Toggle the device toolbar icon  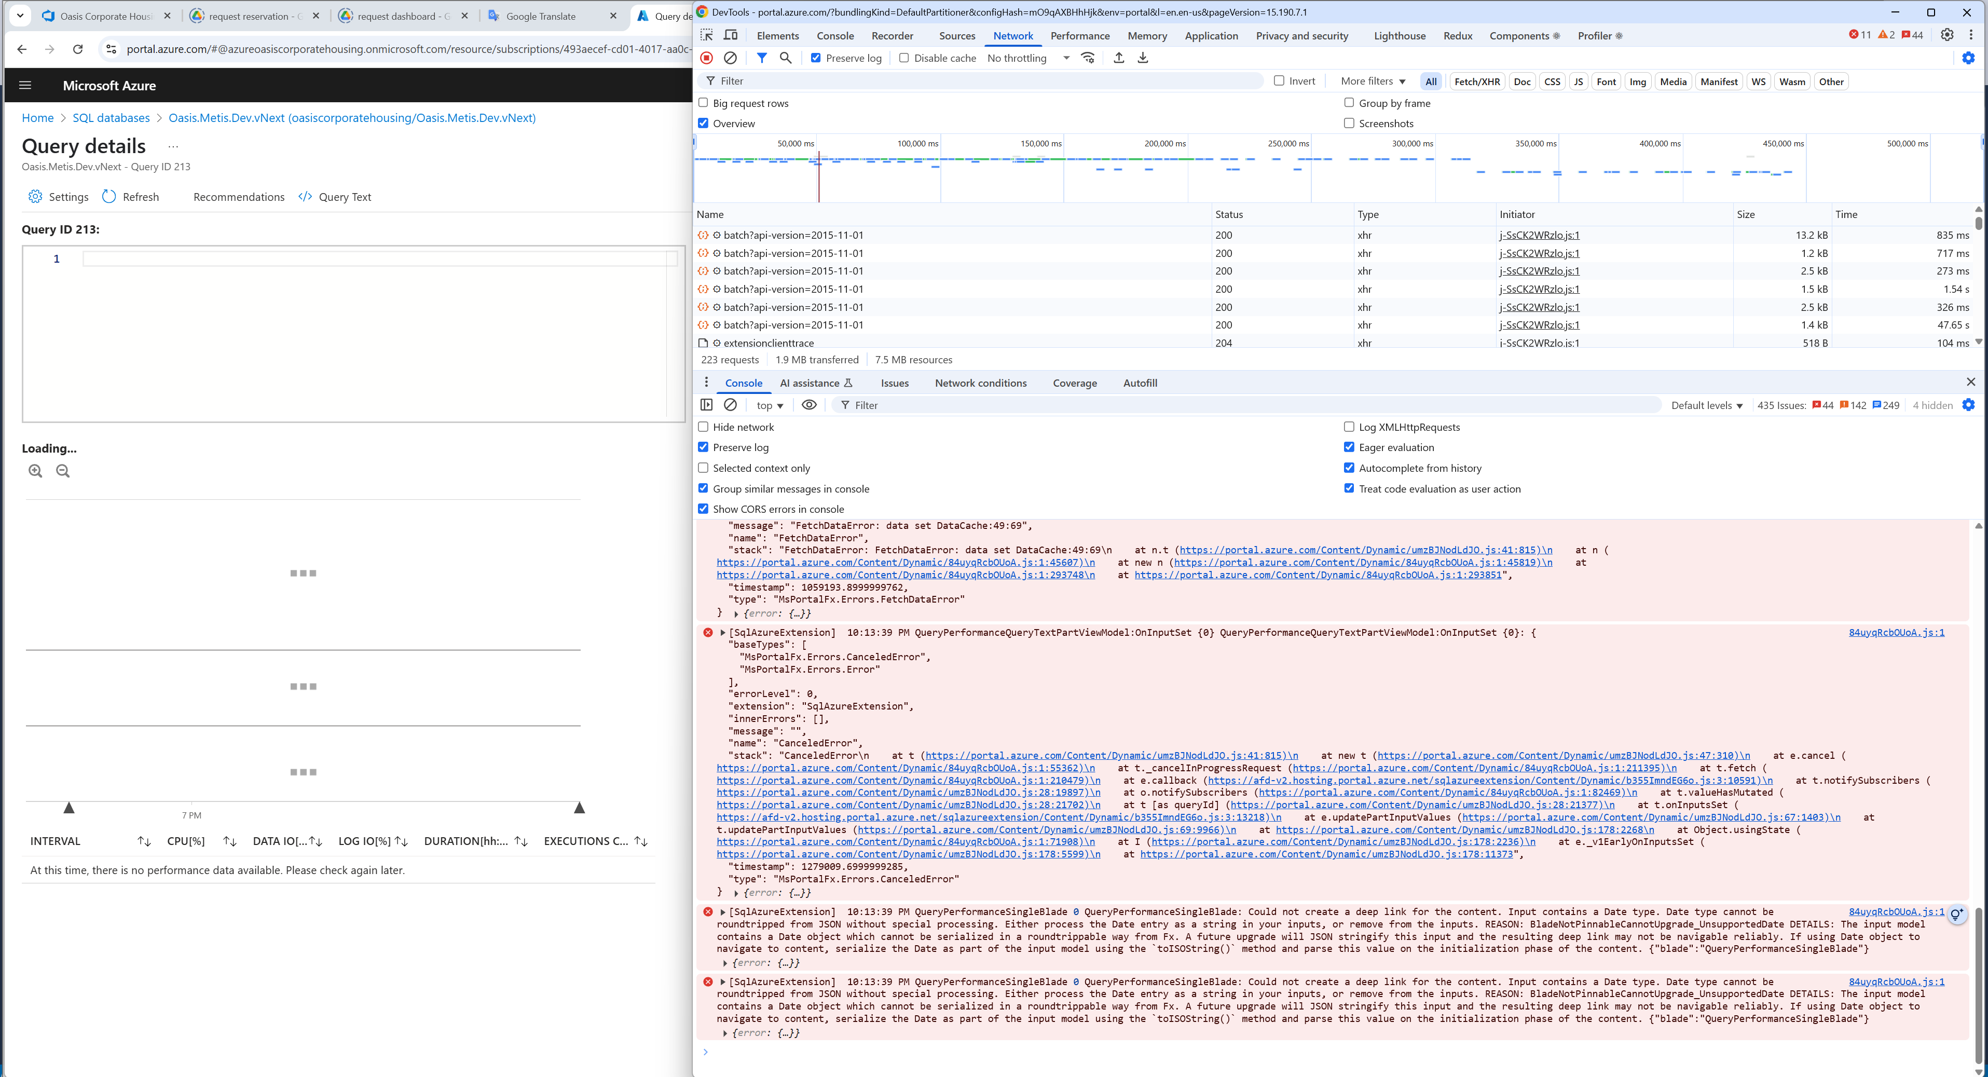pyautogui.click(x=730, y=35)
